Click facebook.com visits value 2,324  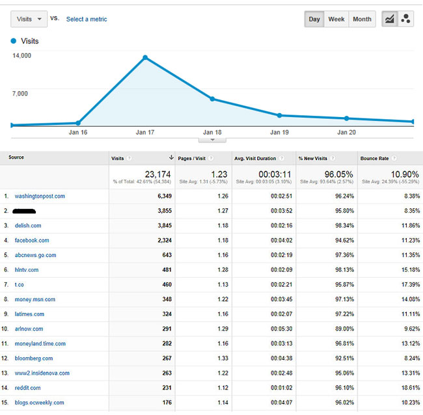coord(165,240)
